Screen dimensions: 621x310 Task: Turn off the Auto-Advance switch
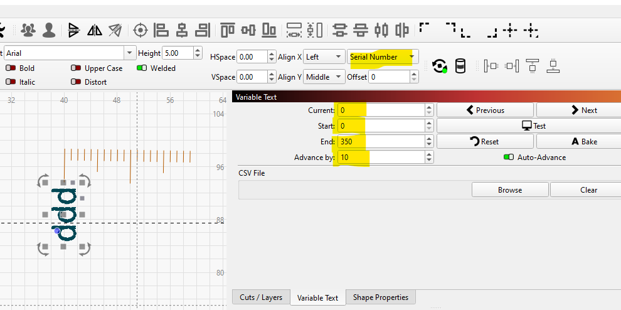pyautogui.click(x=509, y=158)
